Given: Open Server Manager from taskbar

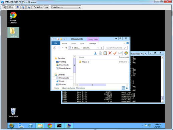Looking at the screenshot, I should [x=21, y=126].
